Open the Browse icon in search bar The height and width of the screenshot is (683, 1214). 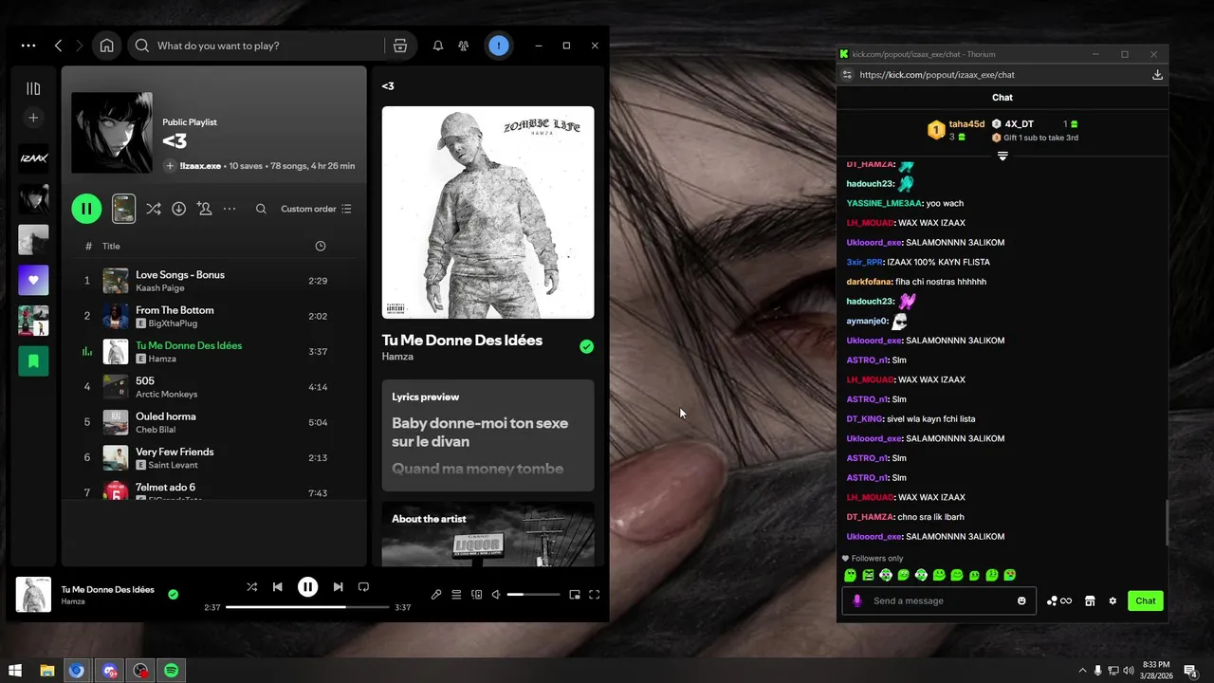pyautogui.click(x=400, y=46)
